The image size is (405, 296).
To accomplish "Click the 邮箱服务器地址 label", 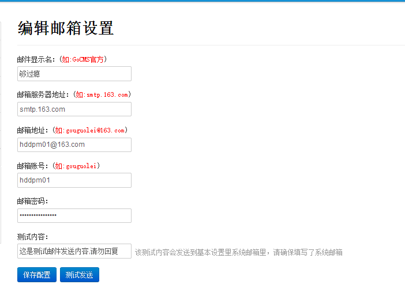I will pyautogui.click(x=43, y=94).
